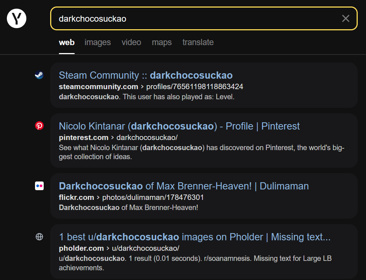Open the maps tab
The height and width of the screenshot is (280, 366).
coord(162,42)
